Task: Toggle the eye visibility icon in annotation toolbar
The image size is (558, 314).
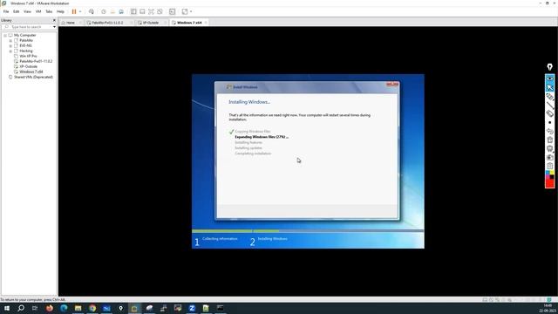Action: point(550,78)
